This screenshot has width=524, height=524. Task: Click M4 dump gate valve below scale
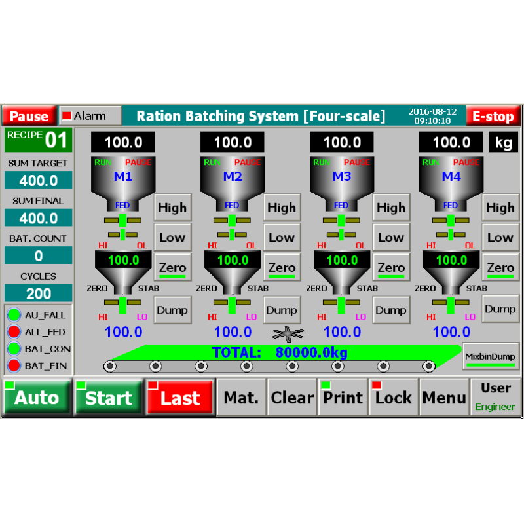click(451, 304)
